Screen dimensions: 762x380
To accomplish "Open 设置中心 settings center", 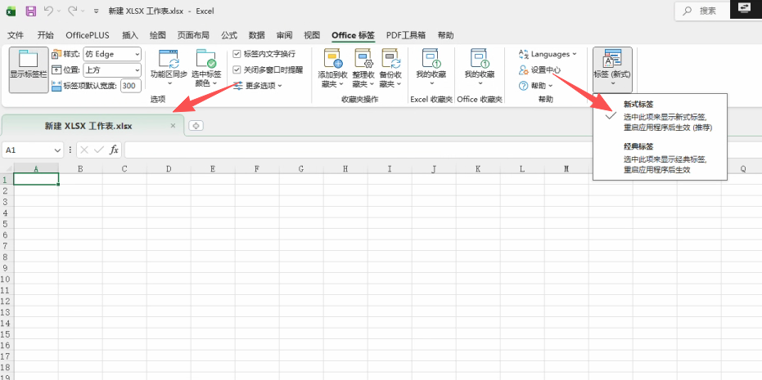I will [543, 69].
